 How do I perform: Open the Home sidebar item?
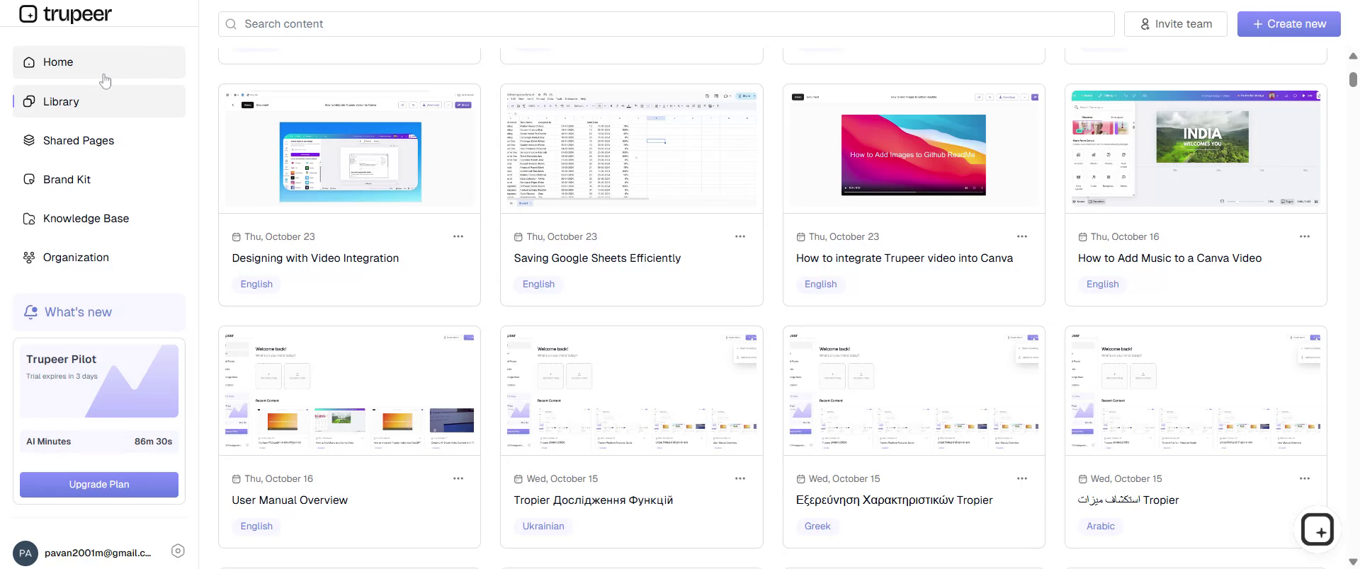[x=99, y=62]
